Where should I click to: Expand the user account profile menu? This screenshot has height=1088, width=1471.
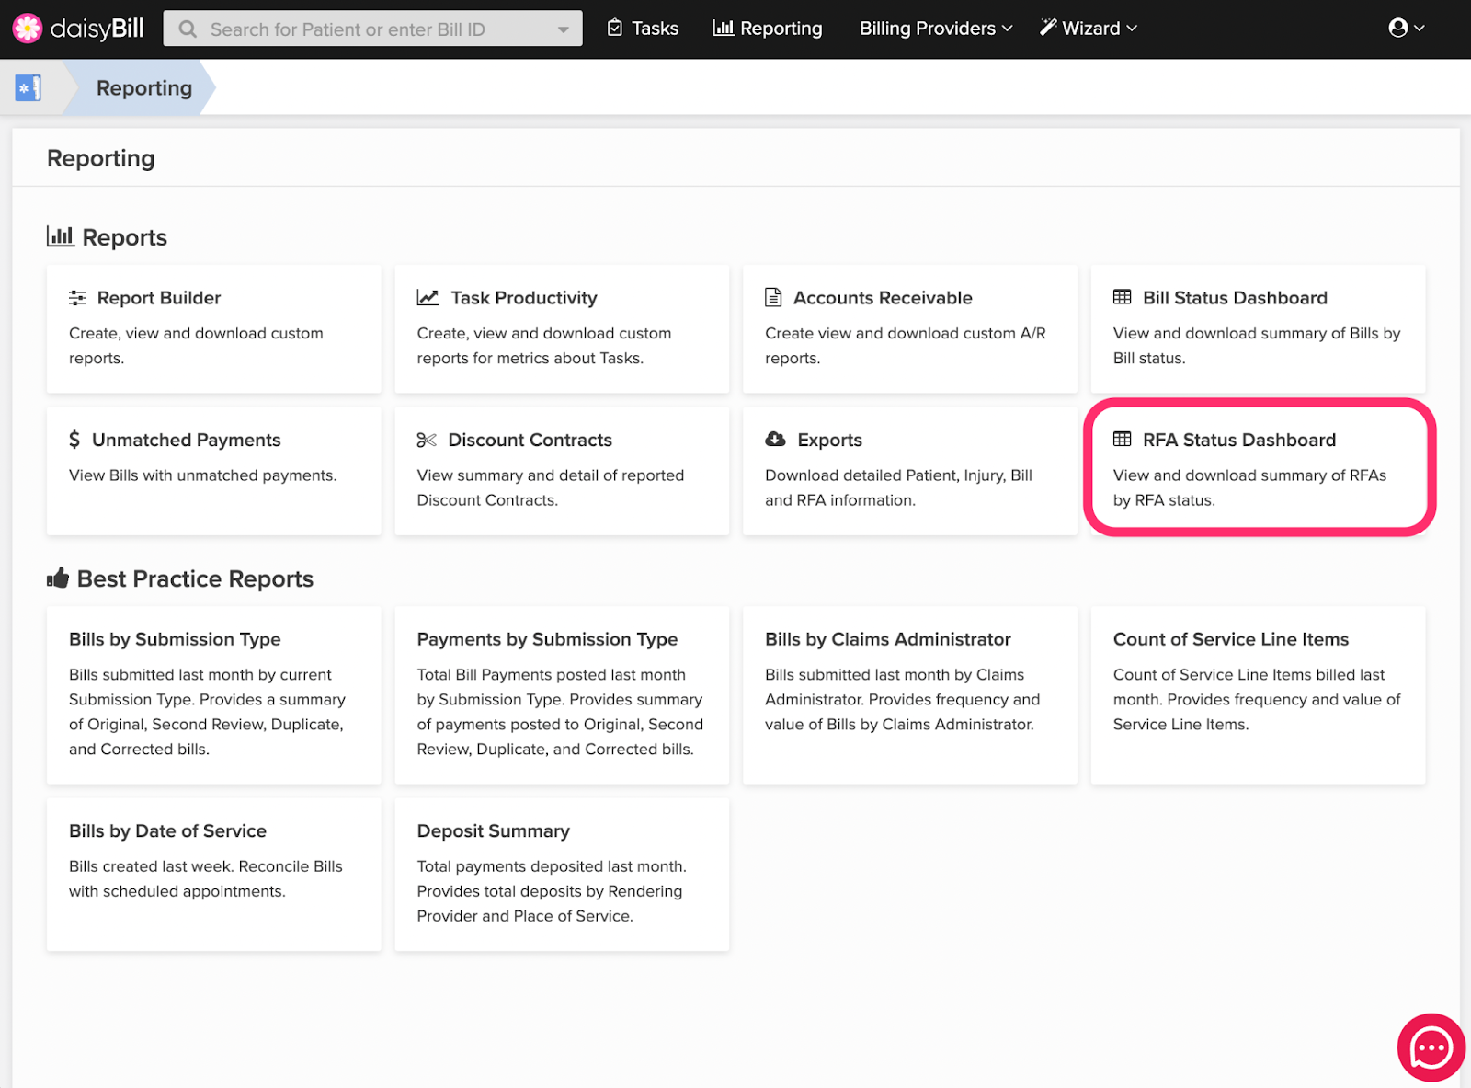pos(1406,29)
